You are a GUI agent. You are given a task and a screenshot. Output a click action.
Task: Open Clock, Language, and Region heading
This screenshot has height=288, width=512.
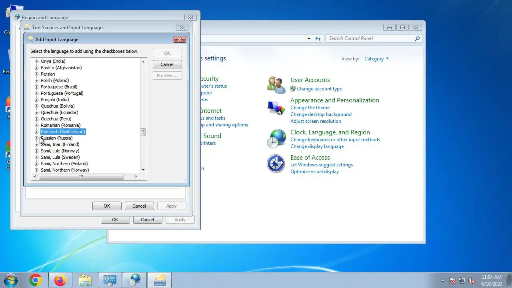[330, 132]
